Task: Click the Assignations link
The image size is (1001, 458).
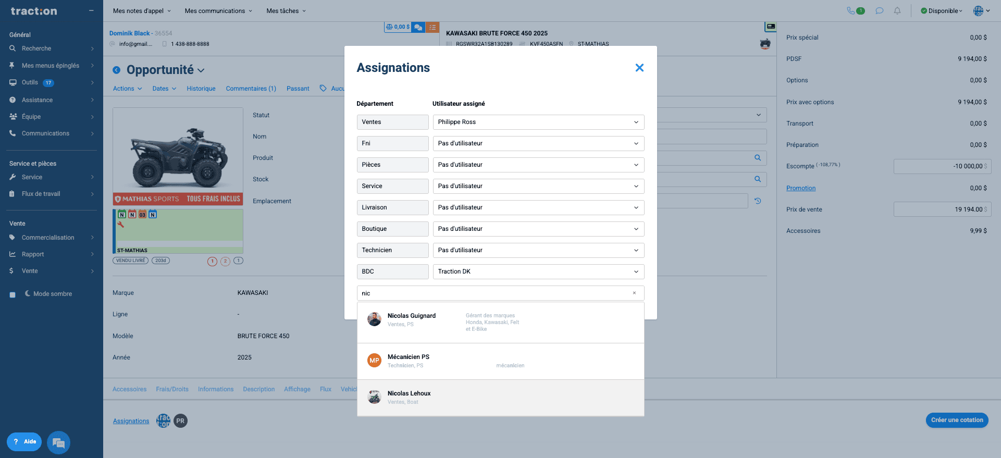Action: point(131,421)
